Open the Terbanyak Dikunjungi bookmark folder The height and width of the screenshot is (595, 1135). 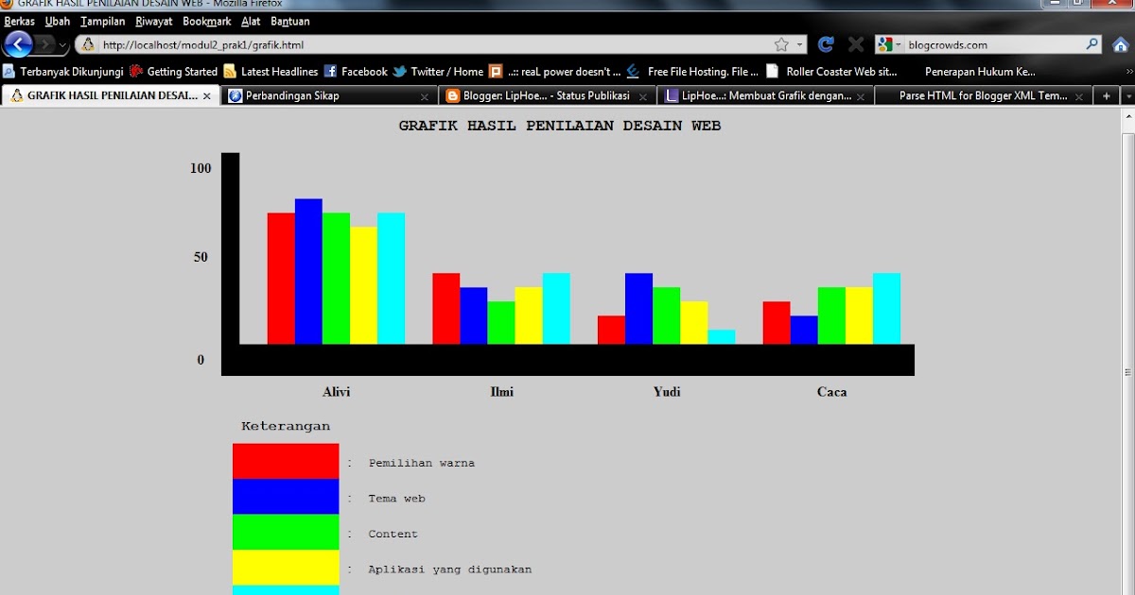pos(63,71)
